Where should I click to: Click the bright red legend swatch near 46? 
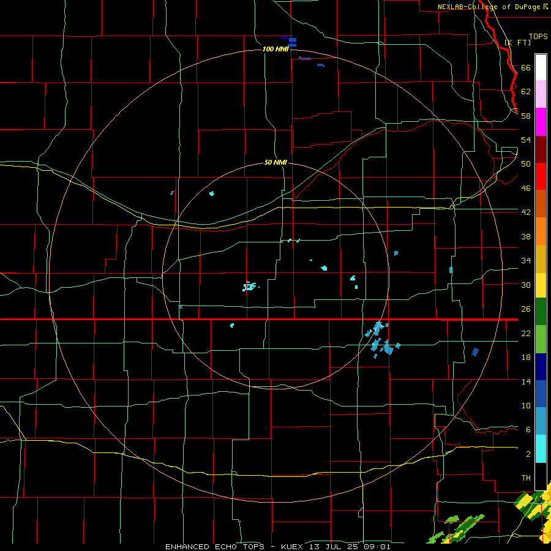pos(541,176)
